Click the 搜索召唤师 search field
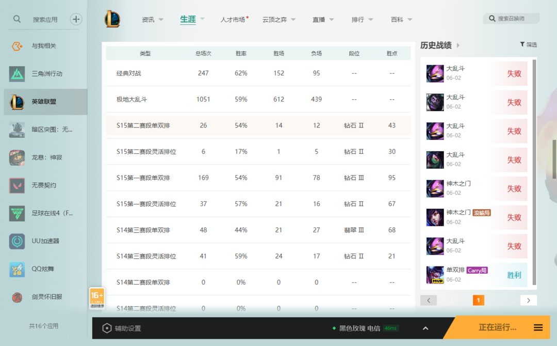 511,19
